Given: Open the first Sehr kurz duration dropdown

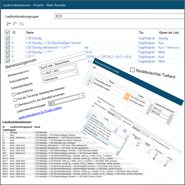Looking at the screenshot, I should pyautogui.click(x=171, y=116).
